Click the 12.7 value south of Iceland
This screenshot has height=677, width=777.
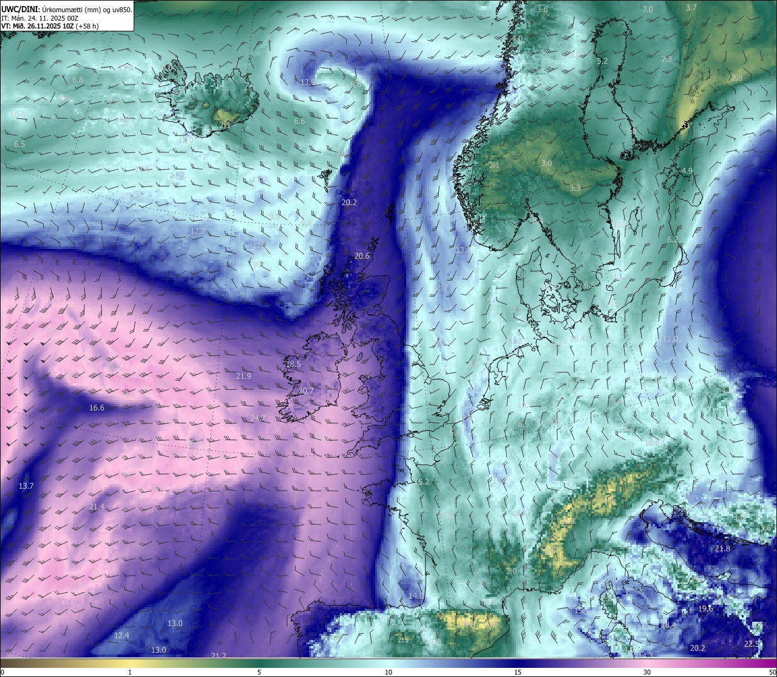(x=197, y=231)
